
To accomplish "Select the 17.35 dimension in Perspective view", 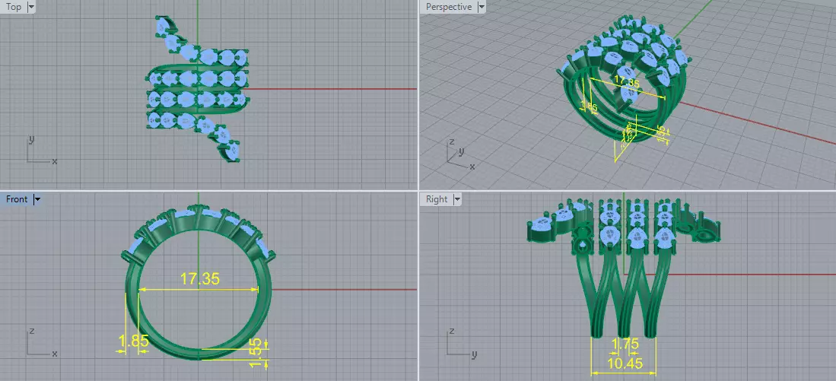I will pos(627,83).
